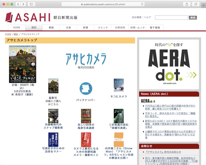Open カメラ上級者になるための基礎知識 link

pyautogui.click(x=86, y=152)
